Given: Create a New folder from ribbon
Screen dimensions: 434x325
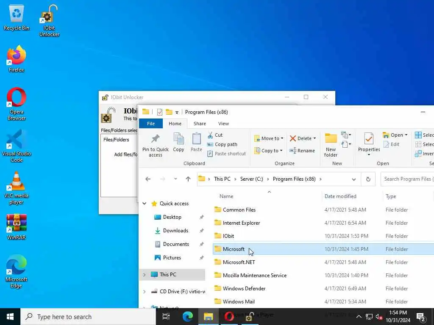Looking at the screenshot, I should (331, 146).
